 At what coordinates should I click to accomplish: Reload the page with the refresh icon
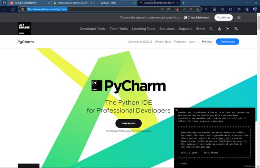[x=13, y=9]
